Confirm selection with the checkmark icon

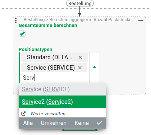(99, 123)
